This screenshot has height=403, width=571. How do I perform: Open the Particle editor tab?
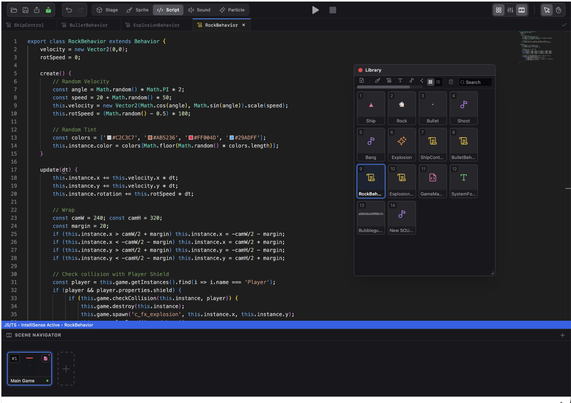[x=232, y=10]
